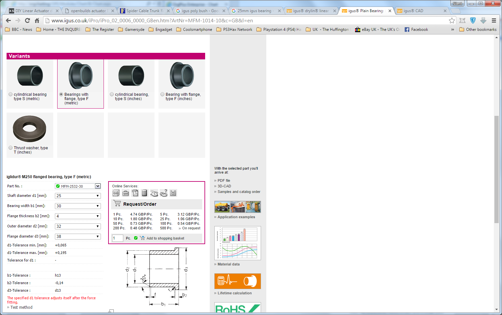Select Thrust washer type T (inches) radio
Screen dimensions: 502x315
tap(11, 148)
